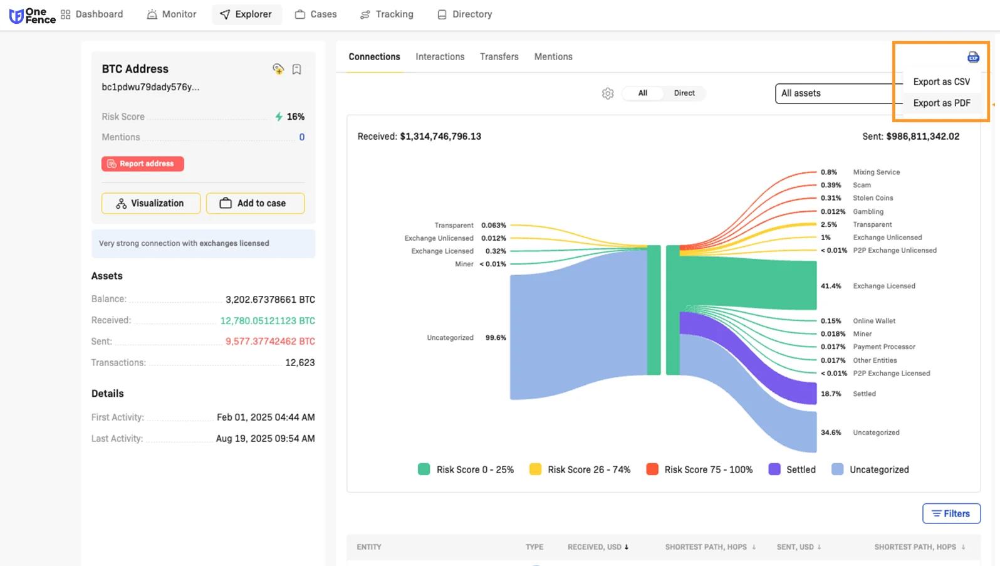Open the Visualization view
1000x566 pixels.
point(151,203)
